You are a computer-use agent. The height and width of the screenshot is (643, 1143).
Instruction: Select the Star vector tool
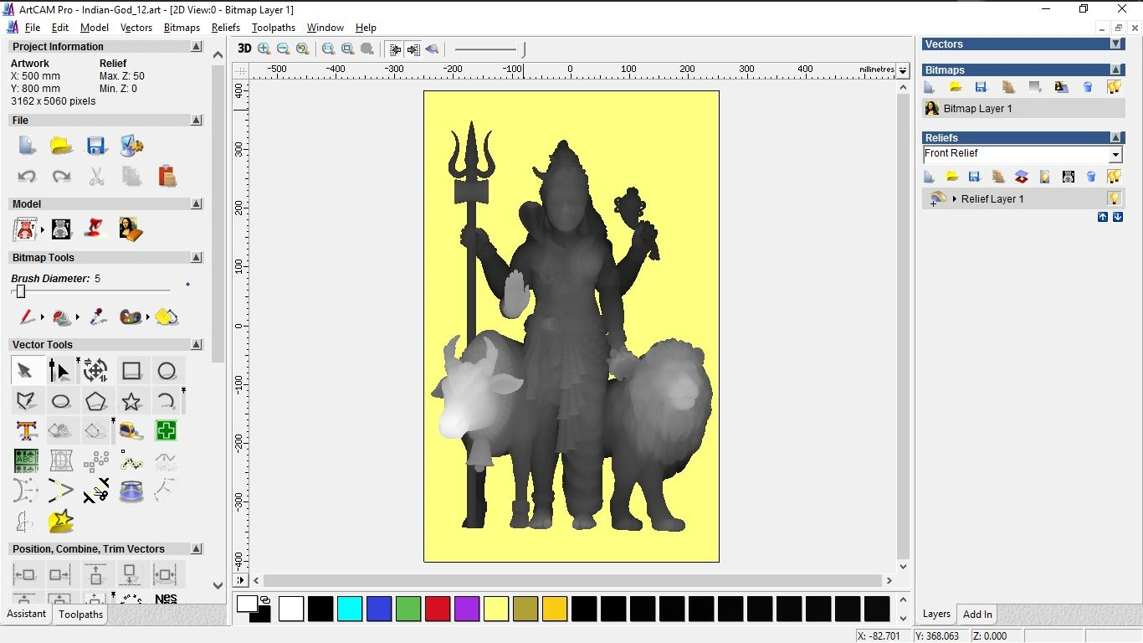131,400
